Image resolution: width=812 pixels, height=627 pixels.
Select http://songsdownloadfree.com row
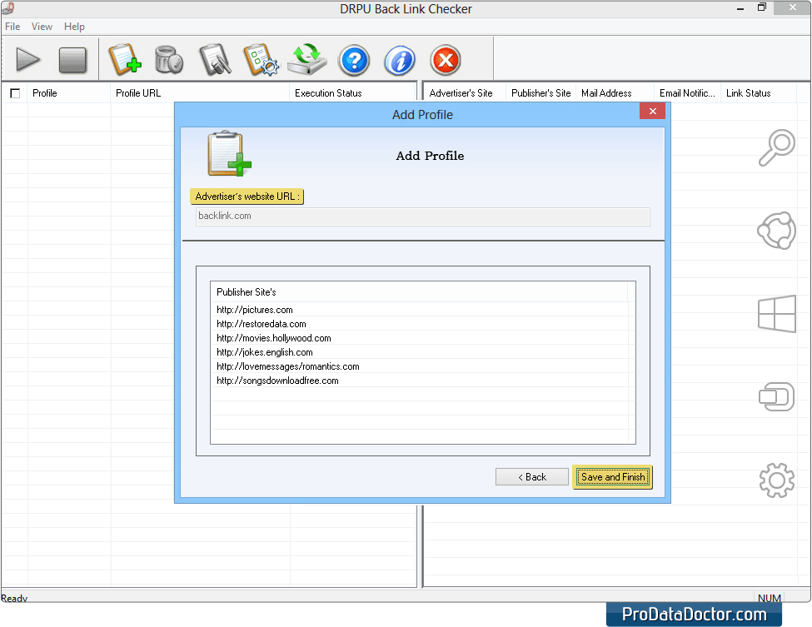coord(419,381)
